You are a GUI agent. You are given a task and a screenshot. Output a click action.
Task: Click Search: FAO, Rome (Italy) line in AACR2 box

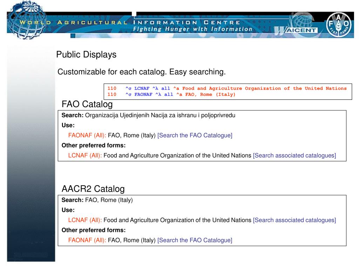coord(97,200)
